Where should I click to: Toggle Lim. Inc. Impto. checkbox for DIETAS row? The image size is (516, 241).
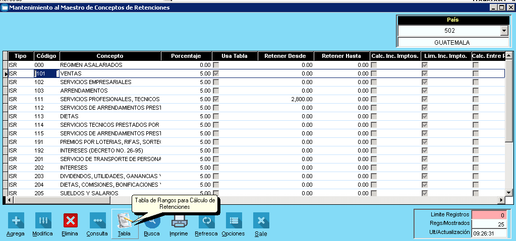[x=425, y=116]
